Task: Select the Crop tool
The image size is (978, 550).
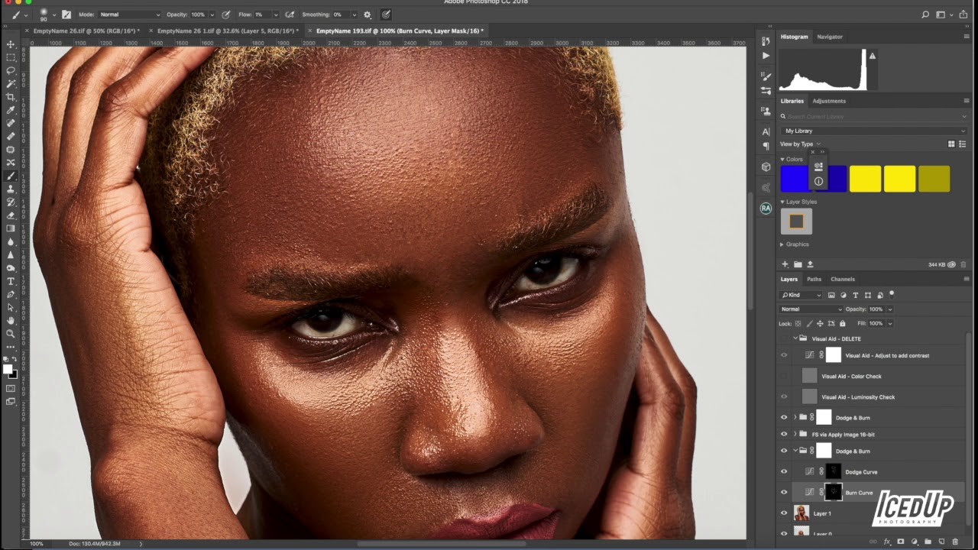Action: [x=11, y=97]
